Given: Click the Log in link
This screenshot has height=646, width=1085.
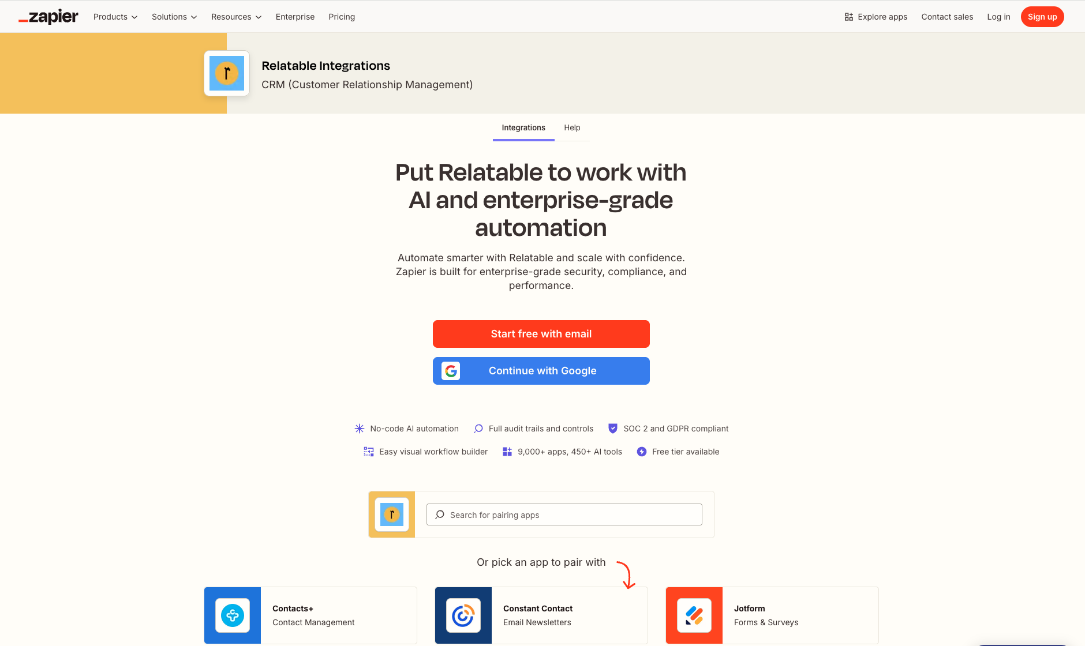Looking at the screenshot, I should coord(998,17).
